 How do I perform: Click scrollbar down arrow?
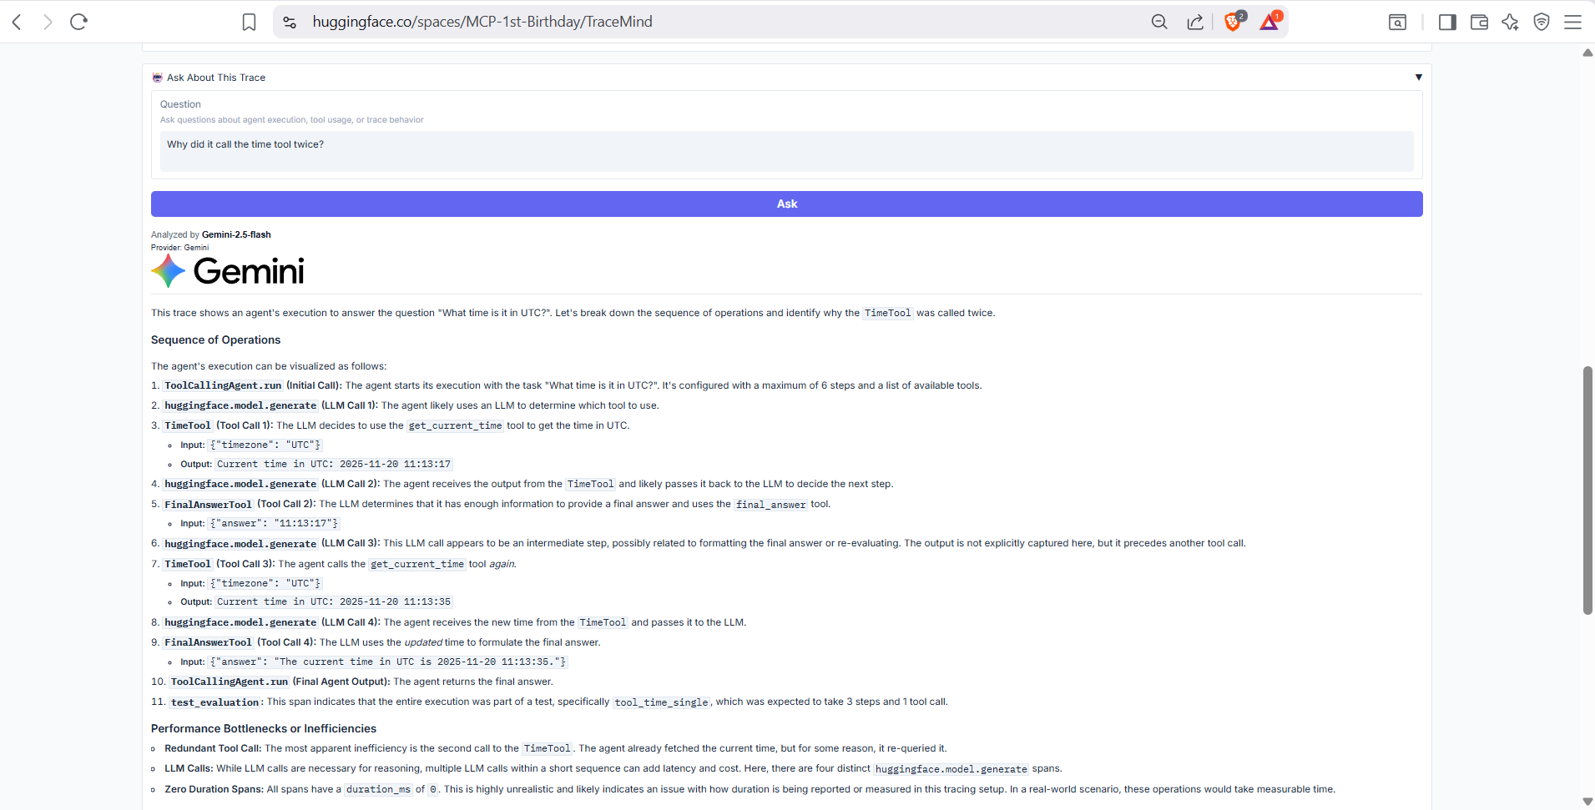(x=1587, y=802)
